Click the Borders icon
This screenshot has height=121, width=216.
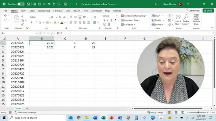point(48,23)
